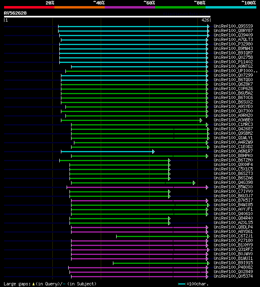Select the UniRef100_C6T2J1 label
260x287 pixels.
[x=233, y=236]
